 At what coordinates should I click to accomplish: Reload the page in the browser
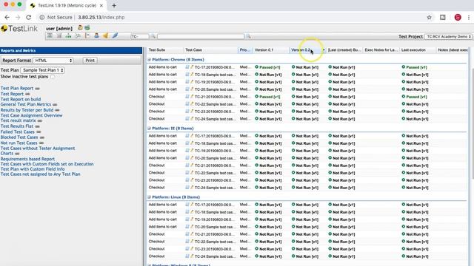pos(28,18)
